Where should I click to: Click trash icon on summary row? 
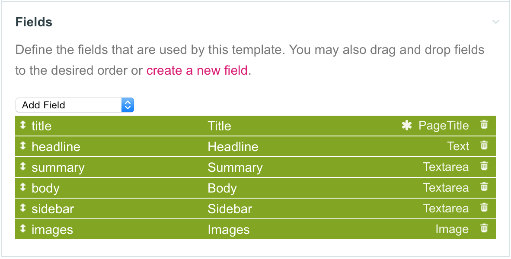coord(484,166)
